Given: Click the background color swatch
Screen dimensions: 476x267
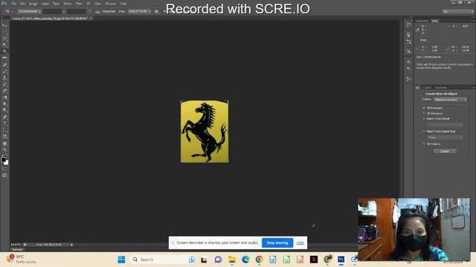Looking at the screenshot, I should (x=6, y=162).
